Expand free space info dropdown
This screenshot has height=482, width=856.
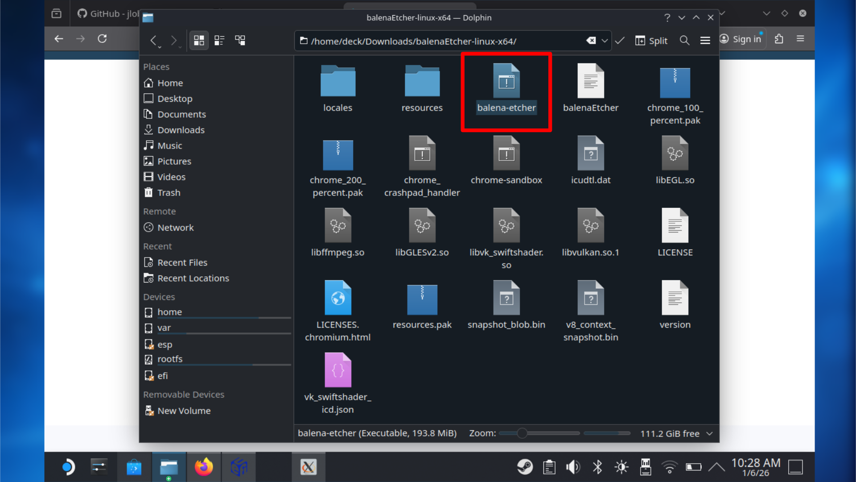tap(709, 433)
